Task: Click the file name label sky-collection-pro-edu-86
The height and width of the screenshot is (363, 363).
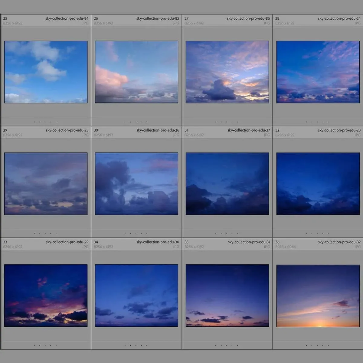Action: point(248,18)
